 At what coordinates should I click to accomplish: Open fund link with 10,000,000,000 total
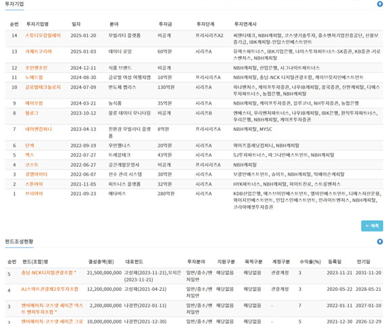(x=52, y=321)
